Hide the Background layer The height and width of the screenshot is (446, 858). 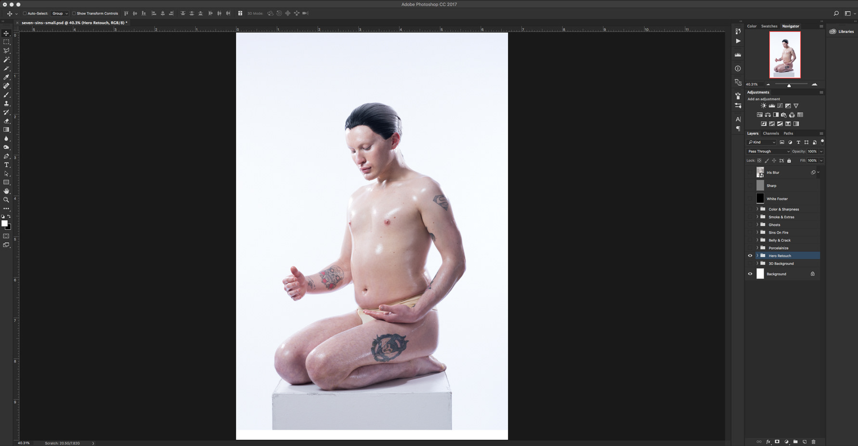tap(750, 274)
